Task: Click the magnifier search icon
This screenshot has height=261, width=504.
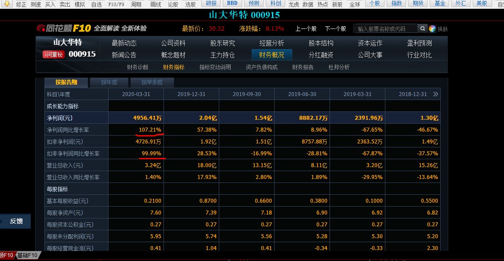Action: click(x=422, y=28)
